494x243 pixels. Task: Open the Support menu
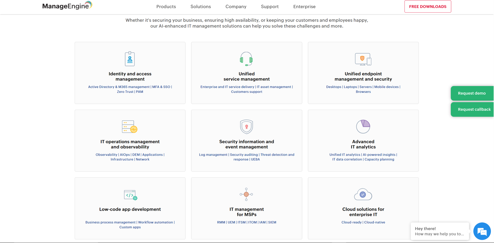[270, 6]
